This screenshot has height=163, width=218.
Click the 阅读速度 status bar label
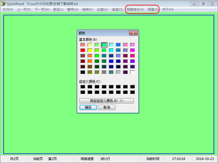coord(87,159)
